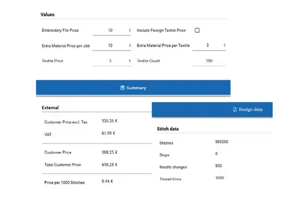Select the 698.25 € total value
This screenshot has height=198, width=283.
(110, 165)
